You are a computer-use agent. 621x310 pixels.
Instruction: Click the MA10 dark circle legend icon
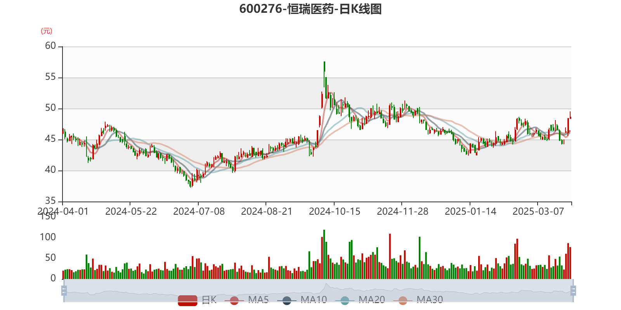pos(287,300)
